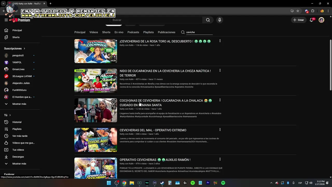
Task: Switch to channel Videos tab
Action: [x=94, y=32]
